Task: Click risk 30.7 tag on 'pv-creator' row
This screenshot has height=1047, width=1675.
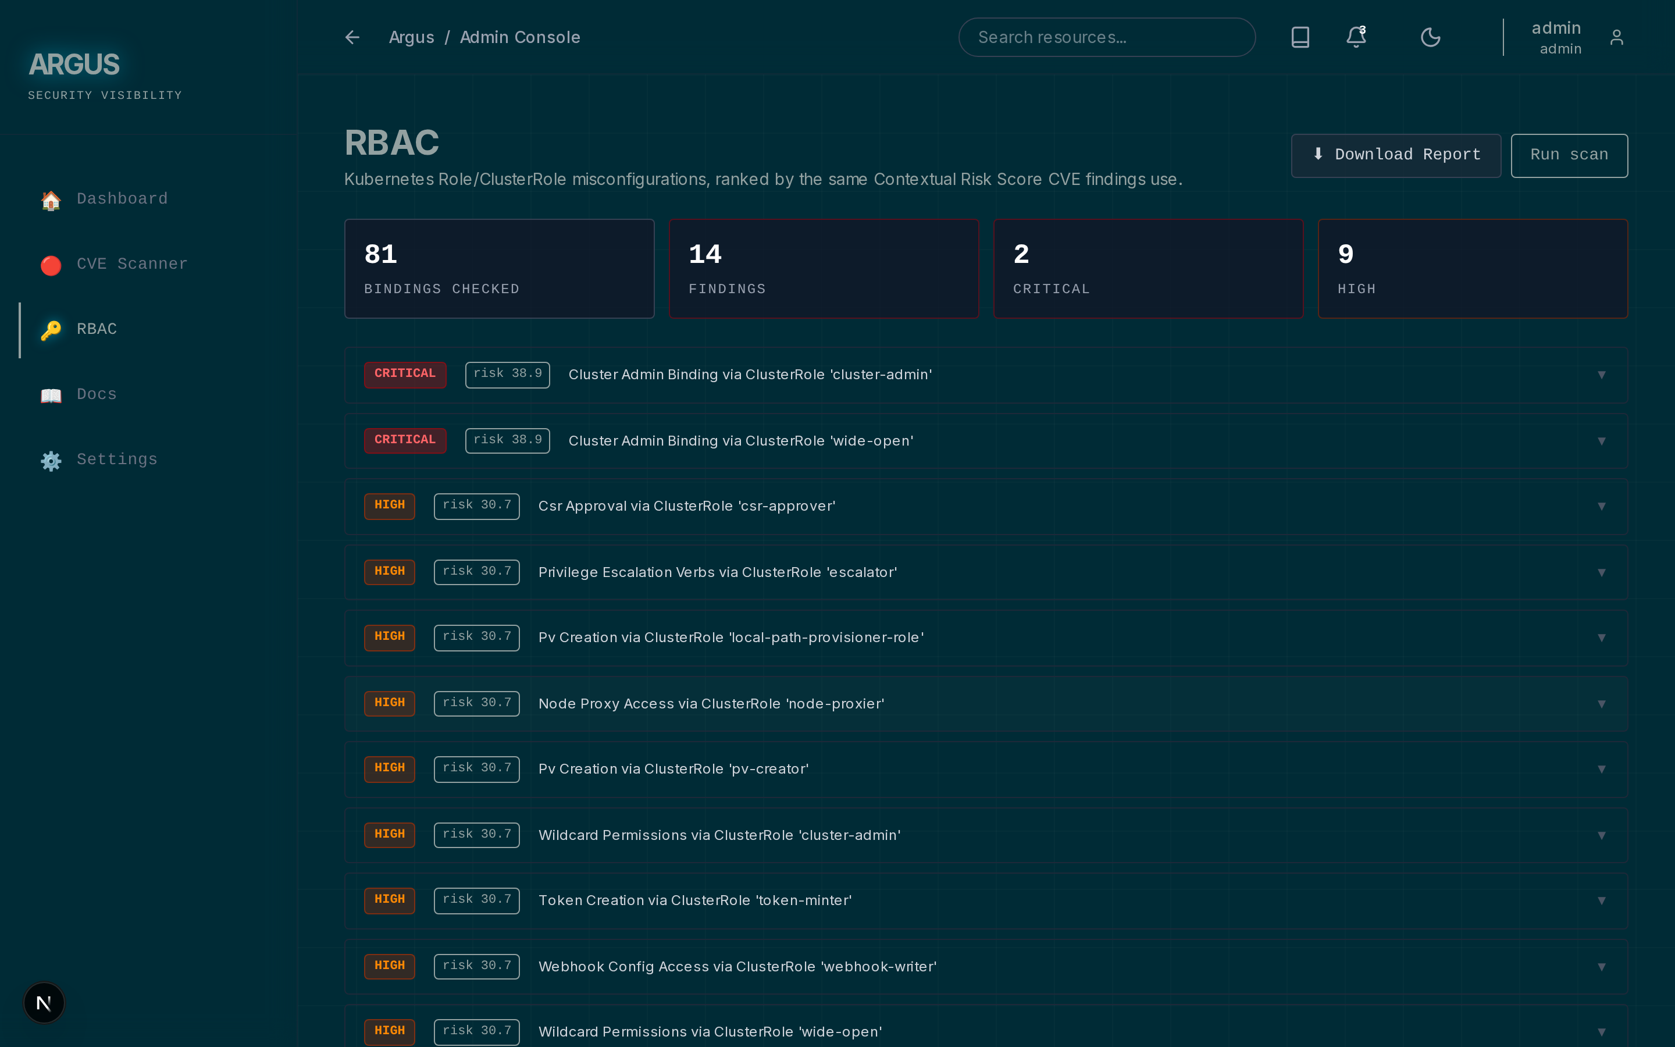Action: pos(477,770)
